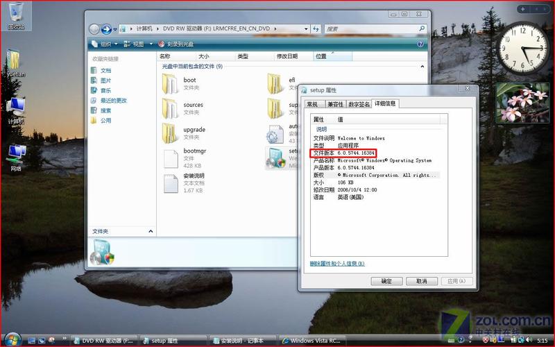Sort by 大小 column header

click(215, 56)
